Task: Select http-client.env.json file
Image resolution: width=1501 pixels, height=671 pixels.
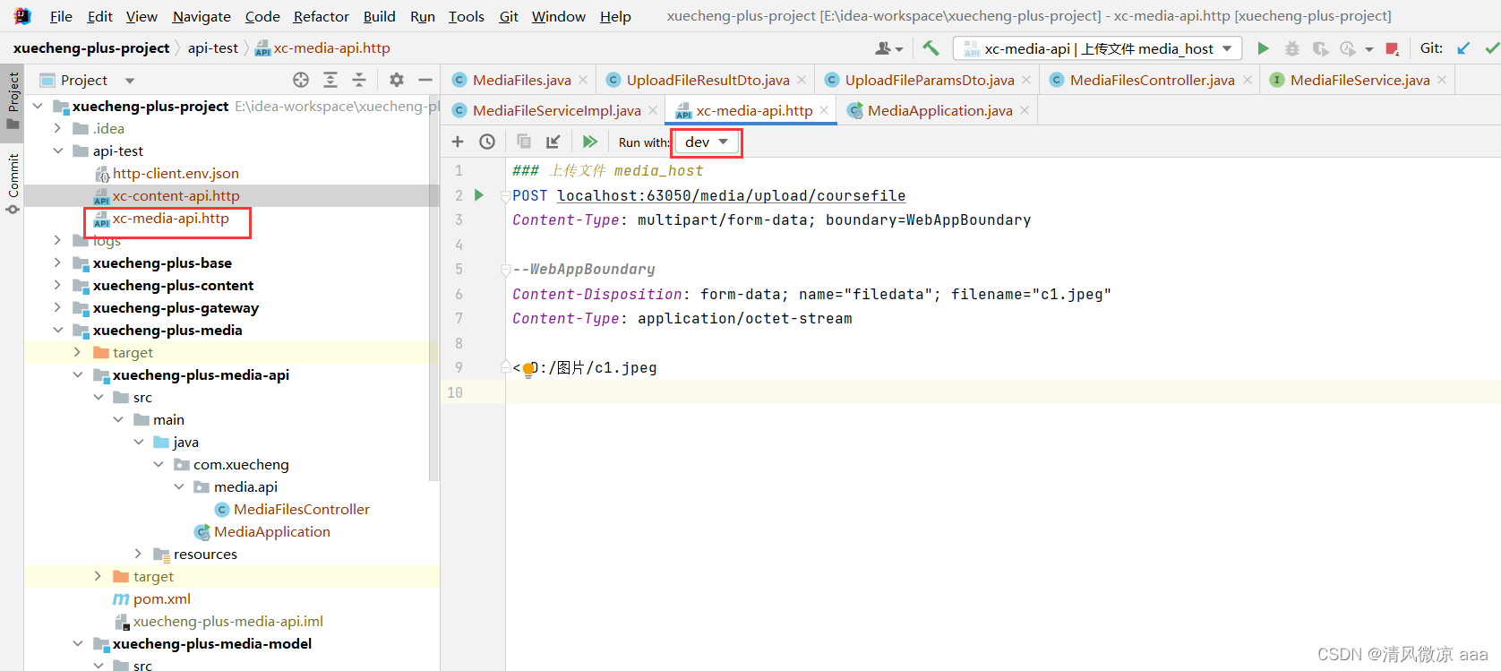Action: pyautogui.click(x=176, y=173)
